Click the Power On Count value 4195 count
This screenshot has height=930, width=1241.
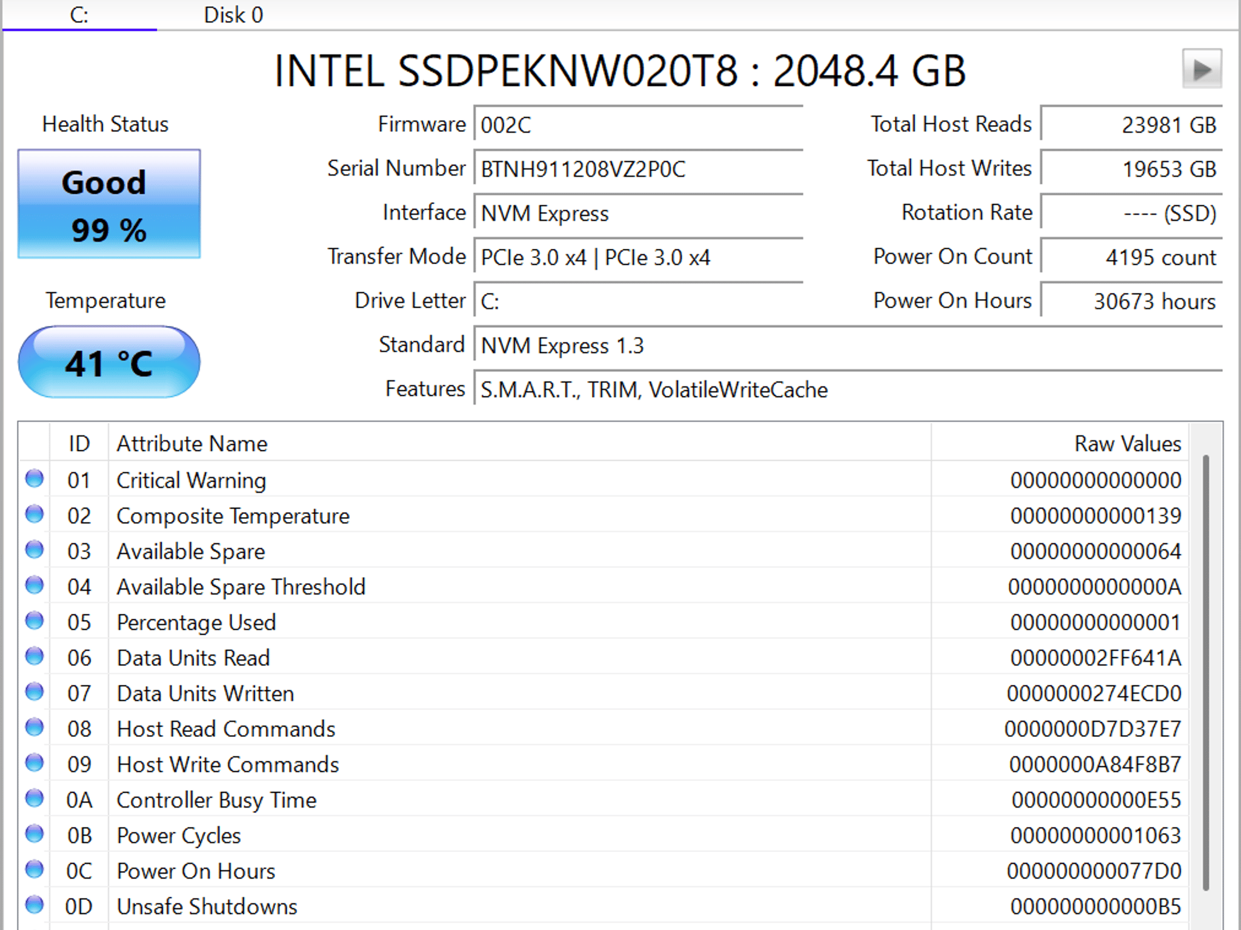tap(1131, 257)
